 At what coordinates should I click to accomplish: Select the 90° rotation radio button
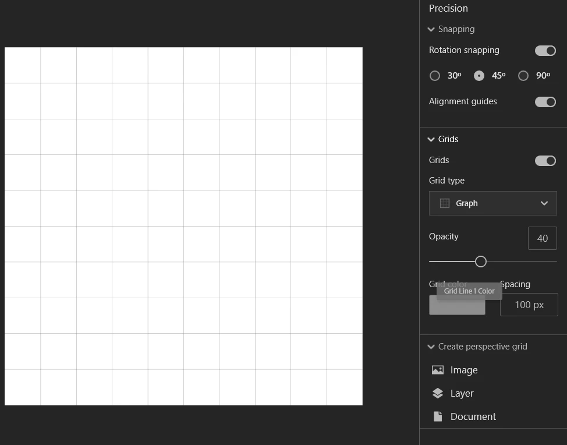(523, 76)
